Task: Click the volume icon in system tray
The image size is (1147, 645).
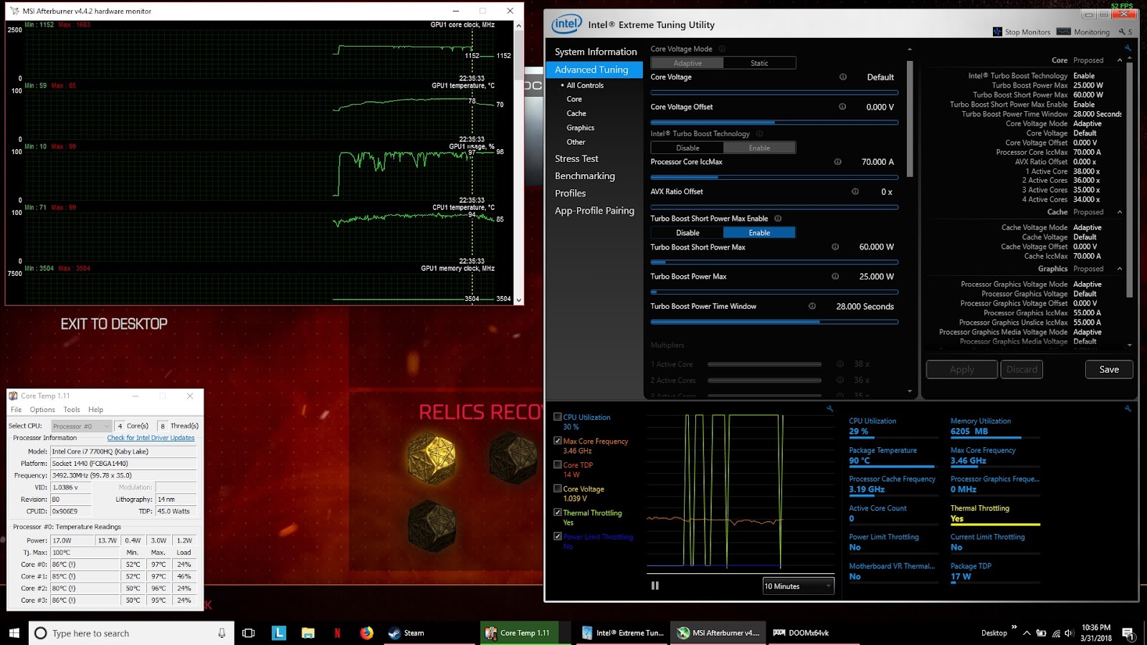Action: click(x=1069, y=634)
